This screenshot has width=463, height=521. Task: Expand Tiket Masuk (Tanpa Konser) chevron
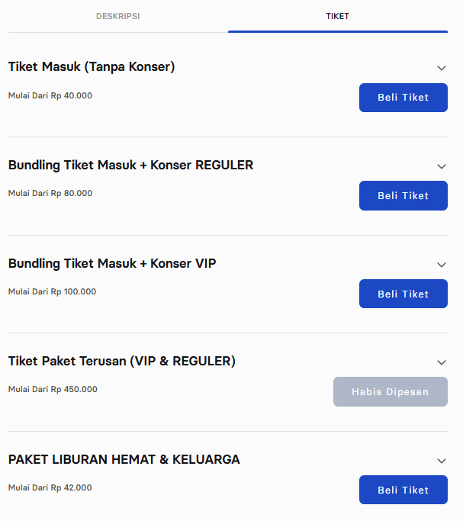pos(441,68)
